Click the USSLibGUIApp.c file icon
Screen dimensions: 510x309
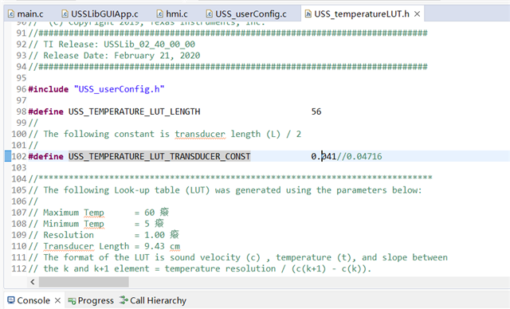point(65,14)
